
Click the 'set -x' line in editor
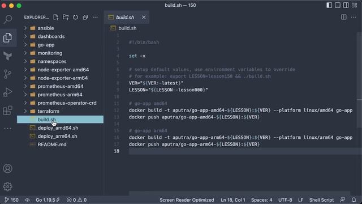click(137, 56)
